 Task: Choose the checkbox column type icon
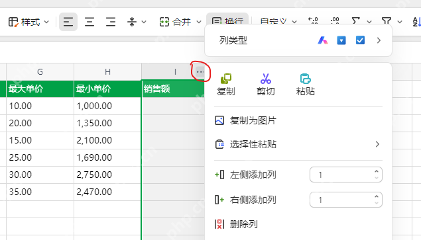360,40
